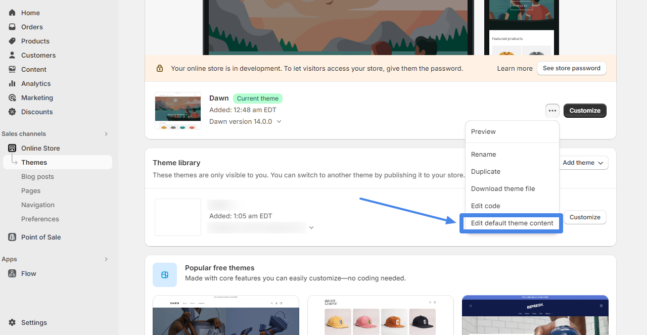Expand the Dawn version 14.0.0 dropdown
The height and width of the screenshot is (335, 647).
(x=279, y=122)
